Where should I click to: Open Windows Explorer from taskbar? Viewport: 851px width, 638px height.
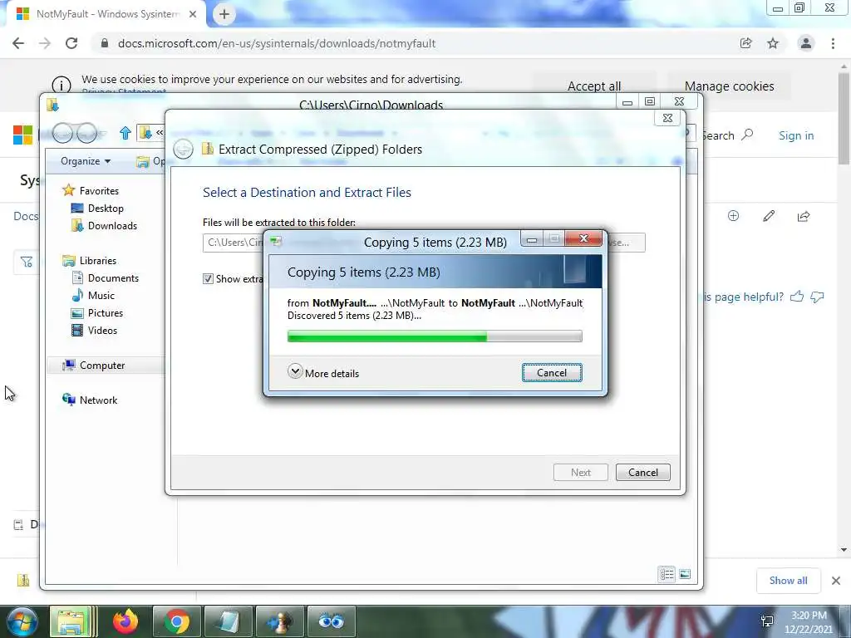pos(72,621)
